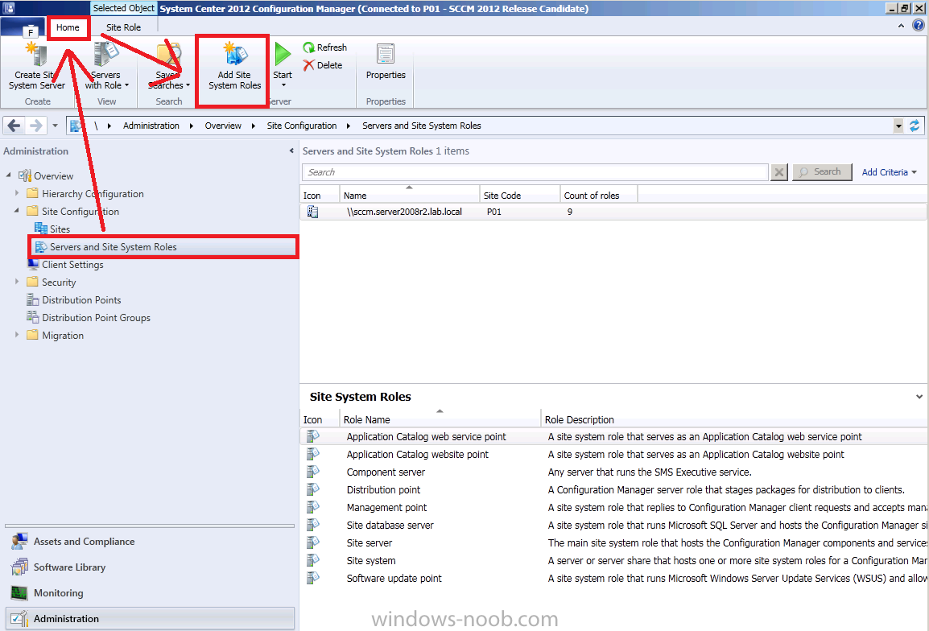Open navigation history dropdown arrow
This screenshot has width=929, height=631.
point(55,126)
